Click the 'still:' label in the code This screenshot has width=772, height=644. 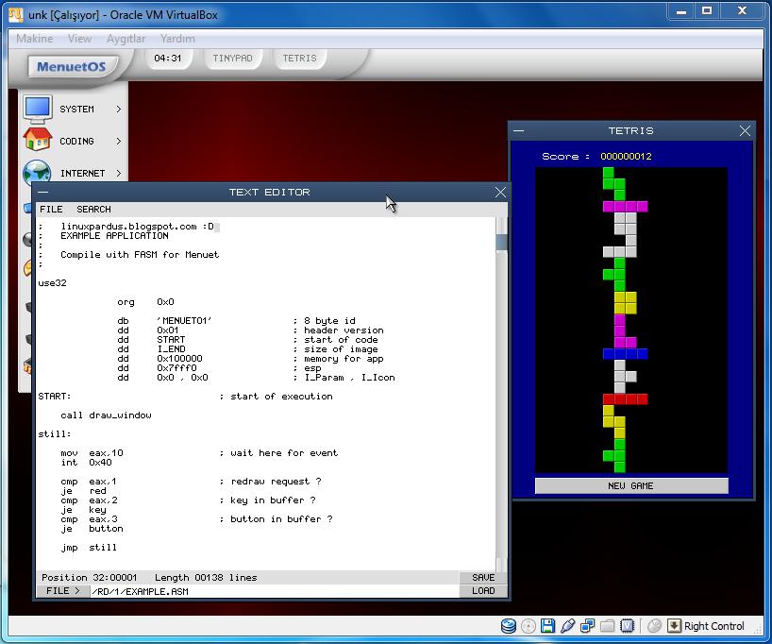[54, 433]
